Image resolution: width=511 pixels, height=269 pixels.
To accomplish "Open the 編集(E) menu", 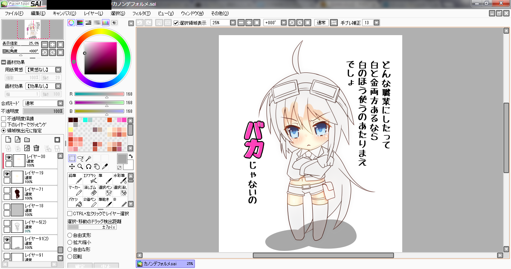I will (38, 13).
